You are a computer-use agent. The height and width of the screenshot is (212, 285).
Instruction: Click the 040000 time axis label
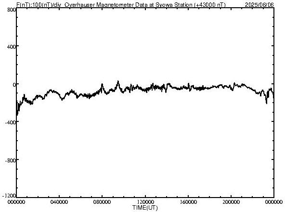[x=59, y=202]
